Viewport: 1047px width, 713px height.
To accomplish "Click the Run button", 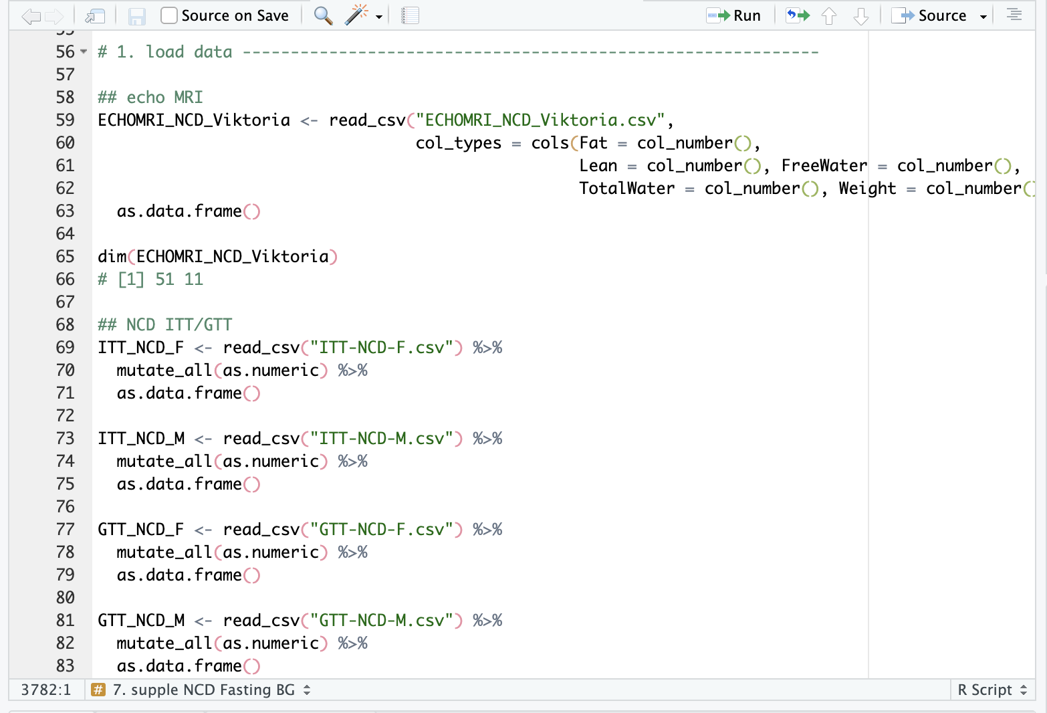I will coord(735,15).
